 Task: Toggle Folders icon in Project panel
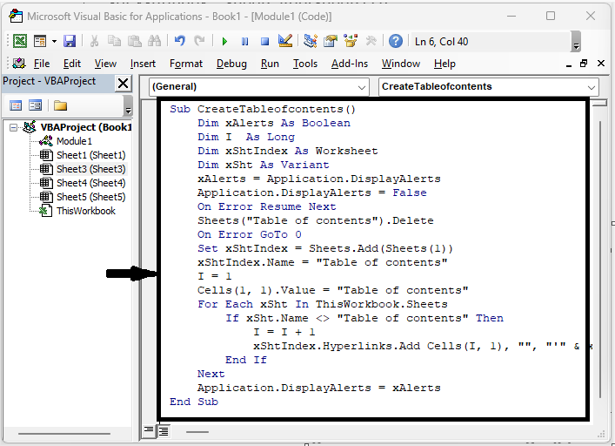pyautogui.click(x=60, y=105)
